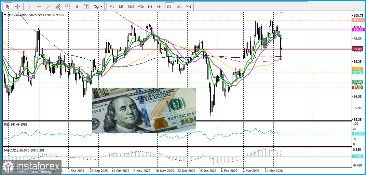The height and width of the screenshot is (175, 366).
Task: Select the Fibonacci Retracement tool
Action: (68, 6)
